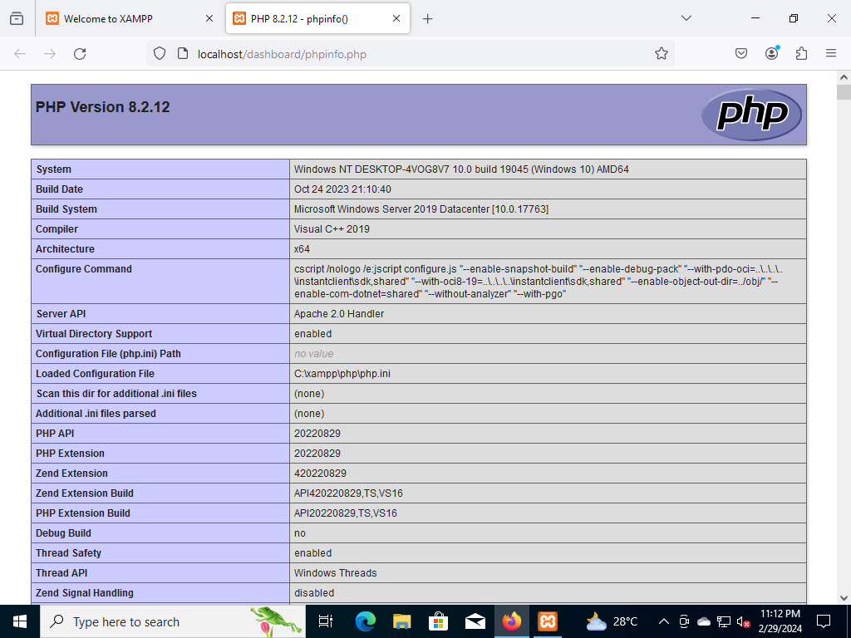
Task: Save page to Pocket
Action: [740, 52]
